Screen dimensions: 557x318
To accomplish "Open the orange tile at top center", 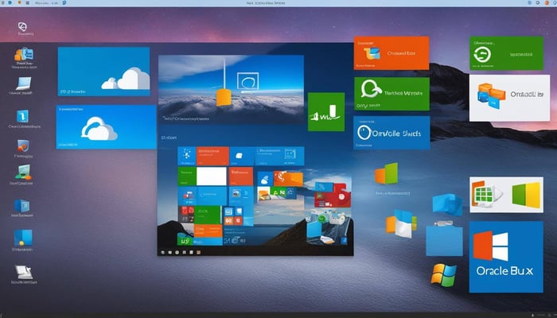I will click(391, 54).
